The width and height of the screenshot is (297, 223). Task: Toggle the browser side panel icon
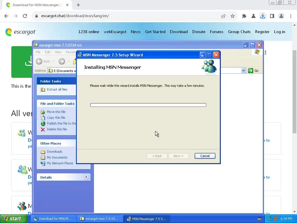(272, 16)
